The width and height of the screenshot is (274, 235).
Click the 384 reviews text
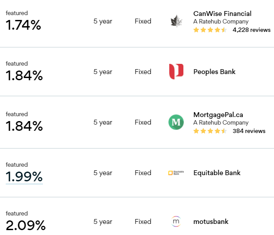(249, 131)
